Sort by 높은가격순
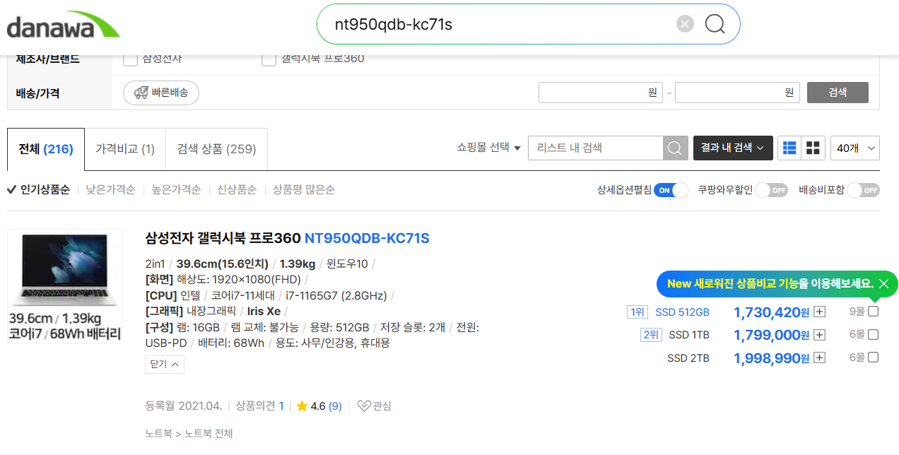Screen dimensions: 899x455 tap(177, 190)
